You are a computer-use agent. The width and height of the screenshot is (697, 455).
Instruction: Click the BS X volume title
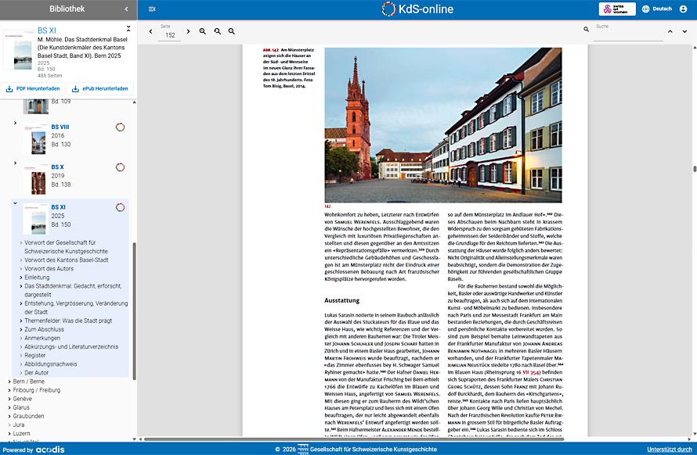(x=57, y=167)
